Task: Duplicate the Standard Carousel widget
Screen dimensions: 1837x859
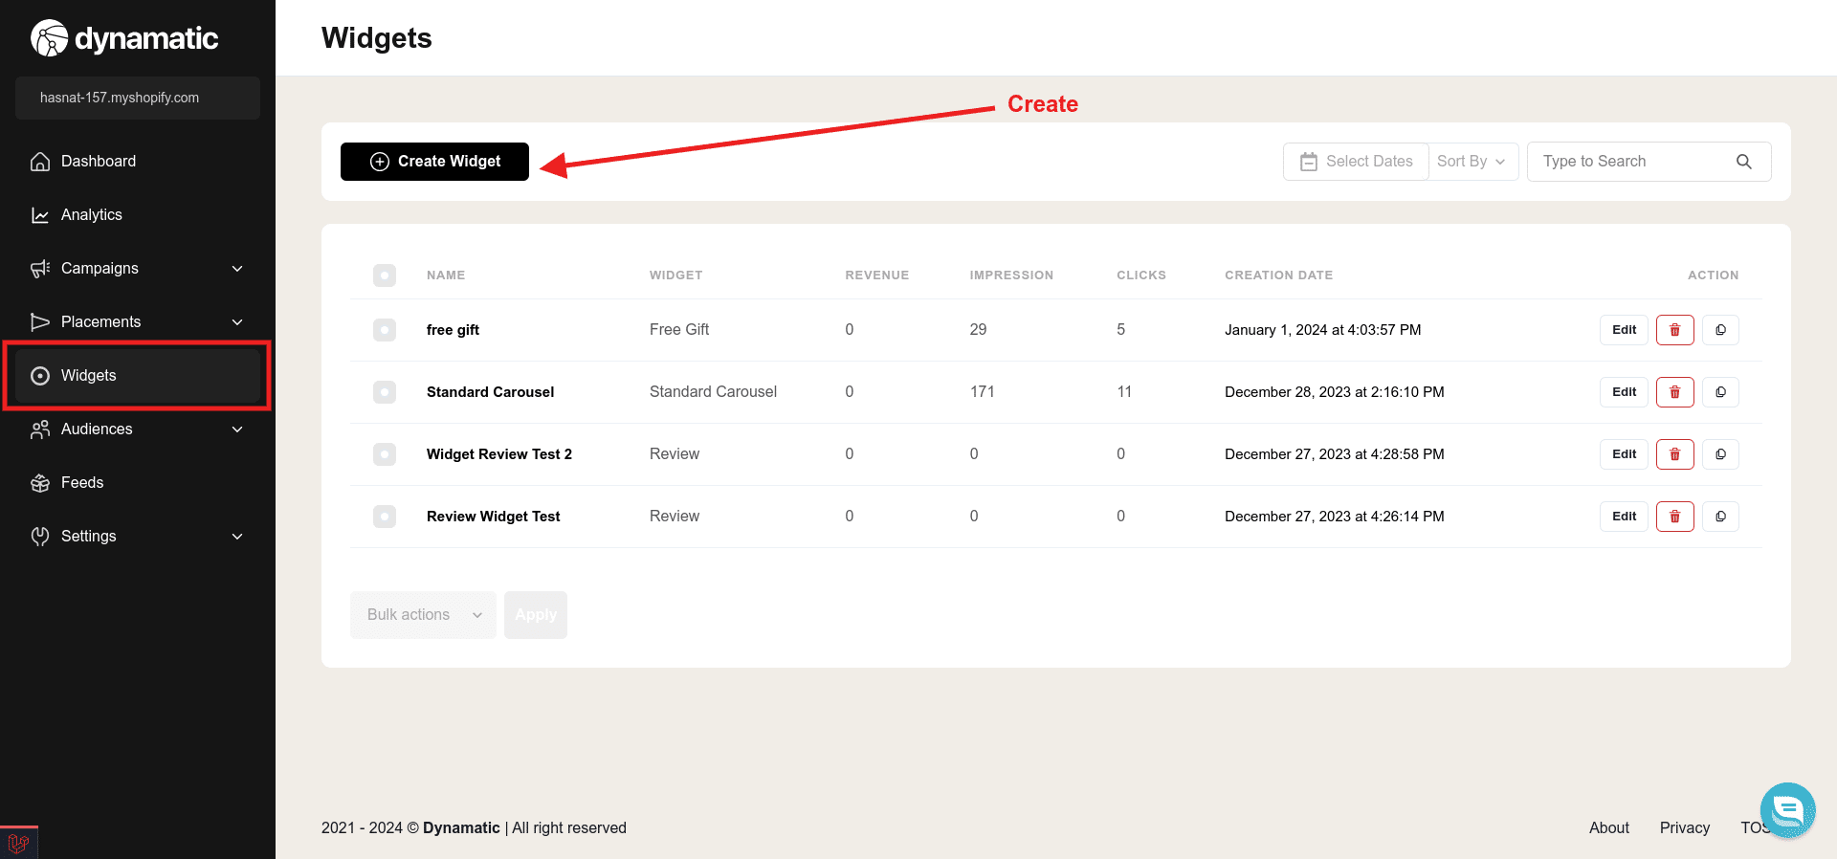Action: (x=1720, y=392)
